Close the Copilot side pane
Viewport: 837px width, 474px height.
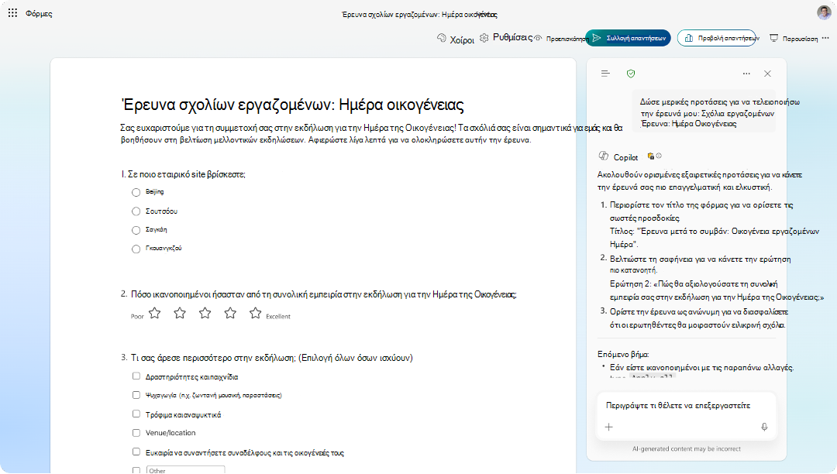767,74
